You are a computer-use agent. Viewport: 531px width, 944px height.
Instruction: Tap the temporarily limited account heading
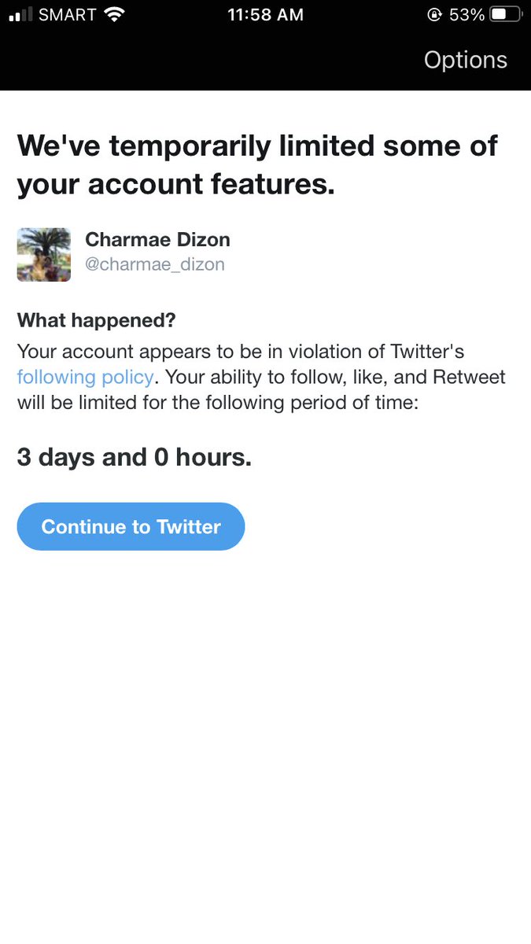(x=258, y=164)
